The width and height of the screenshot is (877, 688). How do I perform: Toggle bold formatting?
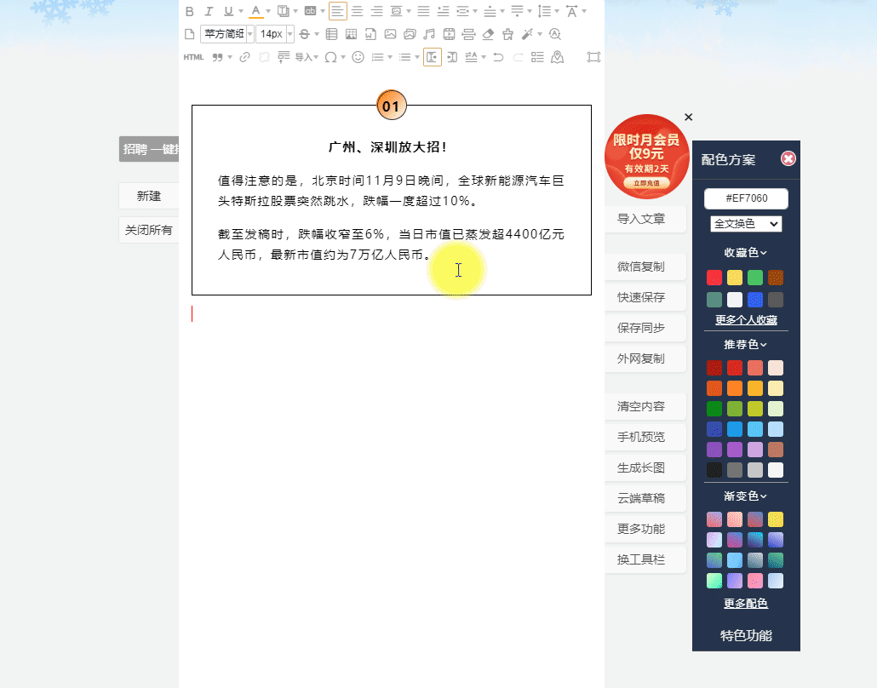pos(190,11)
